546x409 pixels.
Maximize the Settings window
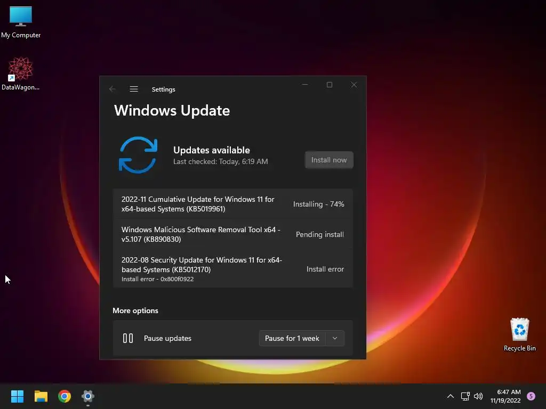point(330,85)
